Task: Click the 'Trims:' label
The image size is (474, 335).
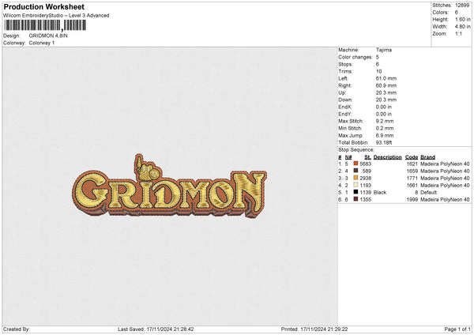Action: click(345, 71)
